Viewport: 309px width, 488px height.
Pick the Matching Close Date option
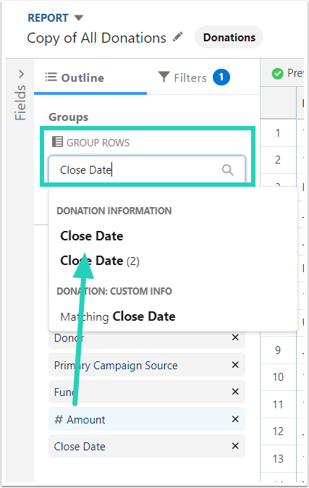click(x=118, y=316)
